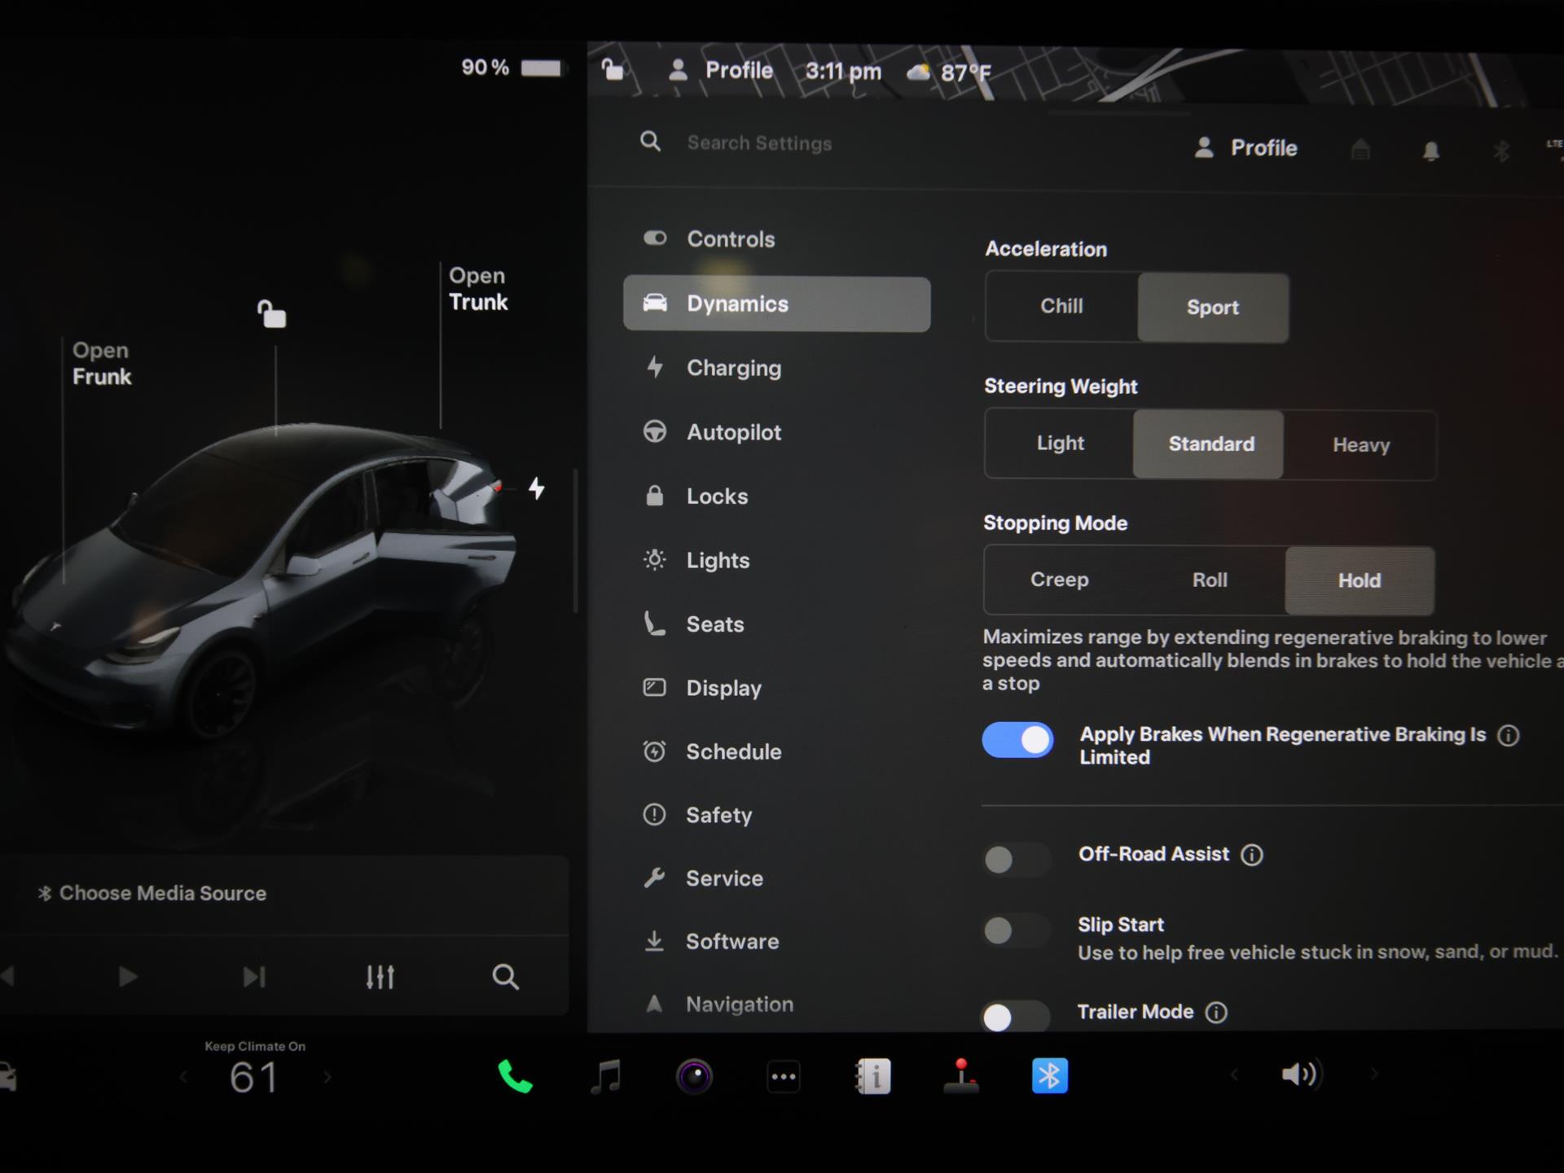Screen dimensions: 1564x1173
Task: Raise volume with right chevron
Action: click(x=1373, y=1075)
